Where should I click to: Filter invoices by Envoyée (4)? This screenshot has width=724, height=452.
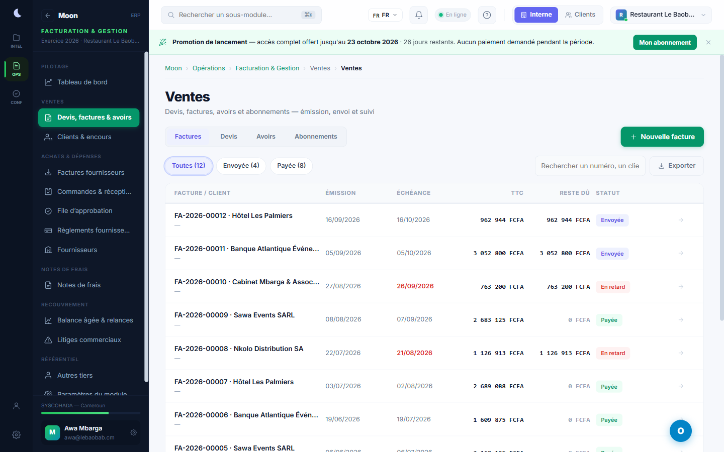[x=241, y=166]
